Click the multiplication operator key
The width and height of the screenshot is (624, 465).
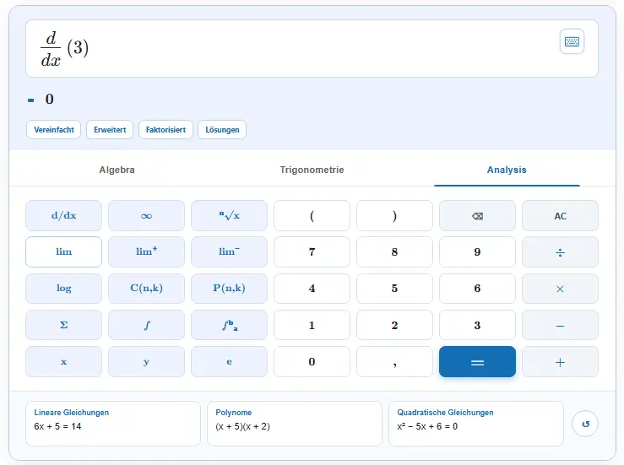tap(560, 289)
